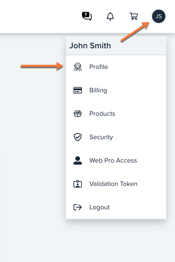
Task: Click the Profile person icon
Action: 77,67
